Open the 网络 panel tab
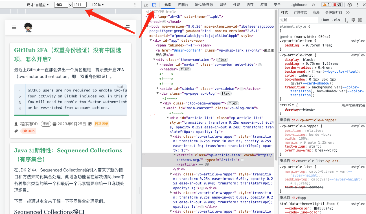 [223, 5]
